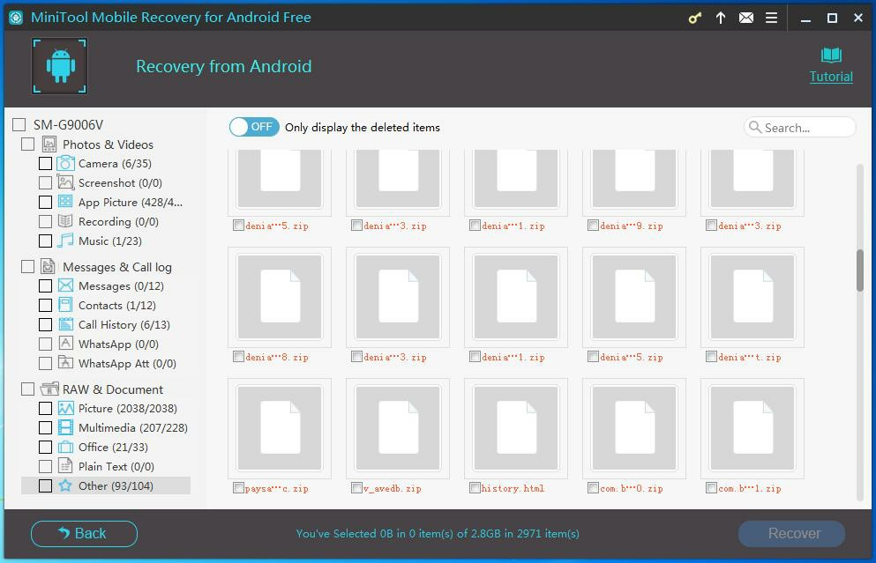Viewport: 876px width, 563px height.
Task: Switch off 'Only display the deleted items'
Action: (x=253, y=127)
